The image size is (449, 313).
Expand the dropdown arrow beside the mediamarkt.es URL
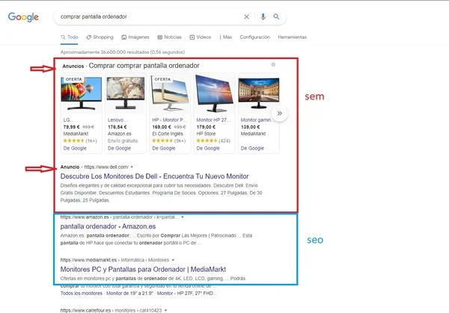173,260
